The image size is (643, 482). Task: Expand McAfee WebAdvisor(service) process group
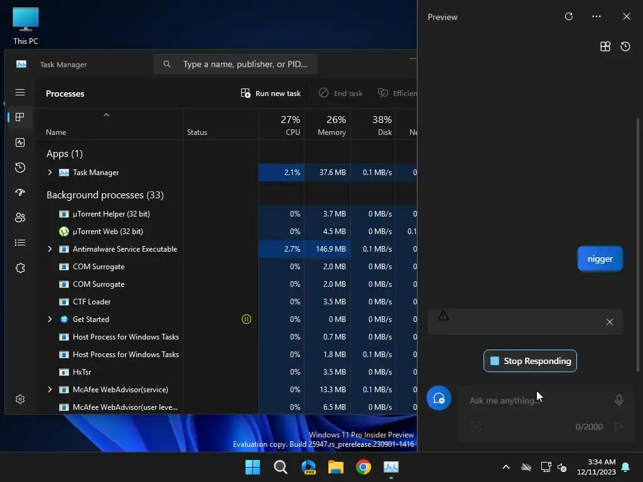pyautogui.click(x=50, y=390)
